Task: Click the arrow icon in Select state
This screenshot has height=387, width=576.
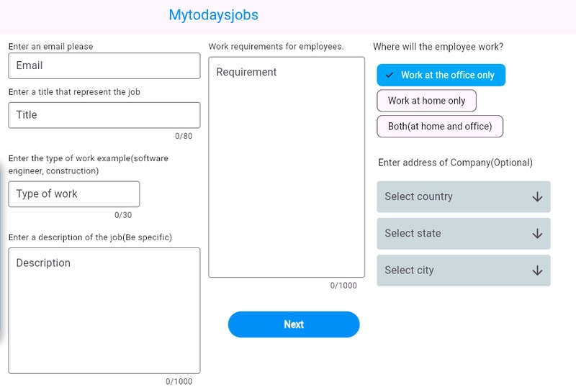Action: 537,234
